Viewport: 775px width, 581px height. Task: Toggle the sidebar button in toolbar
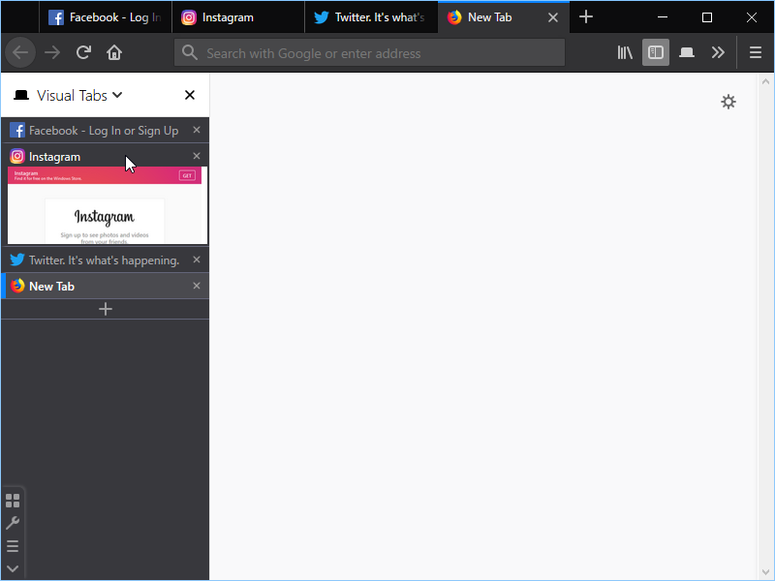pos(656,52)
